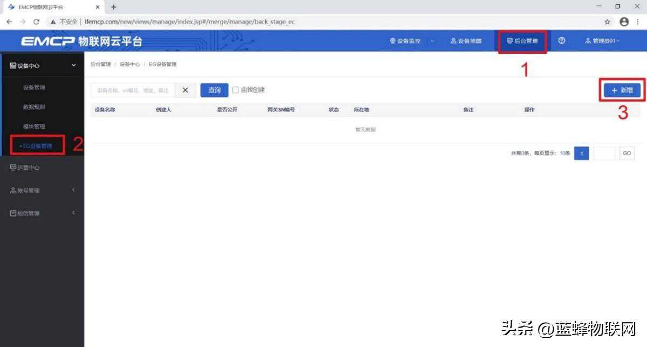Open a new browser tab
The image size is (647, 347).
point(114,7)
